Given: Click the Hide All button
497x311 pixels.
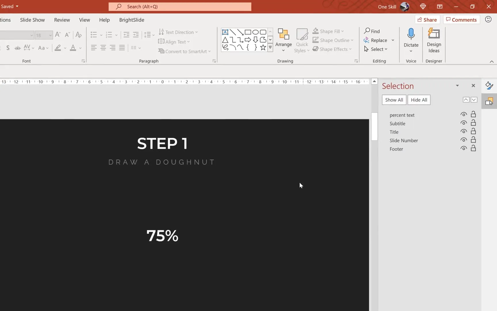Looking at the screenshot, I should coord(419,100).
